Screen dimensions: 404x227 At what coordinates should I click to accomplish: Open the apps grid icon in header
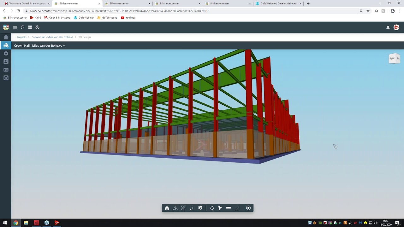pos(30,27)
